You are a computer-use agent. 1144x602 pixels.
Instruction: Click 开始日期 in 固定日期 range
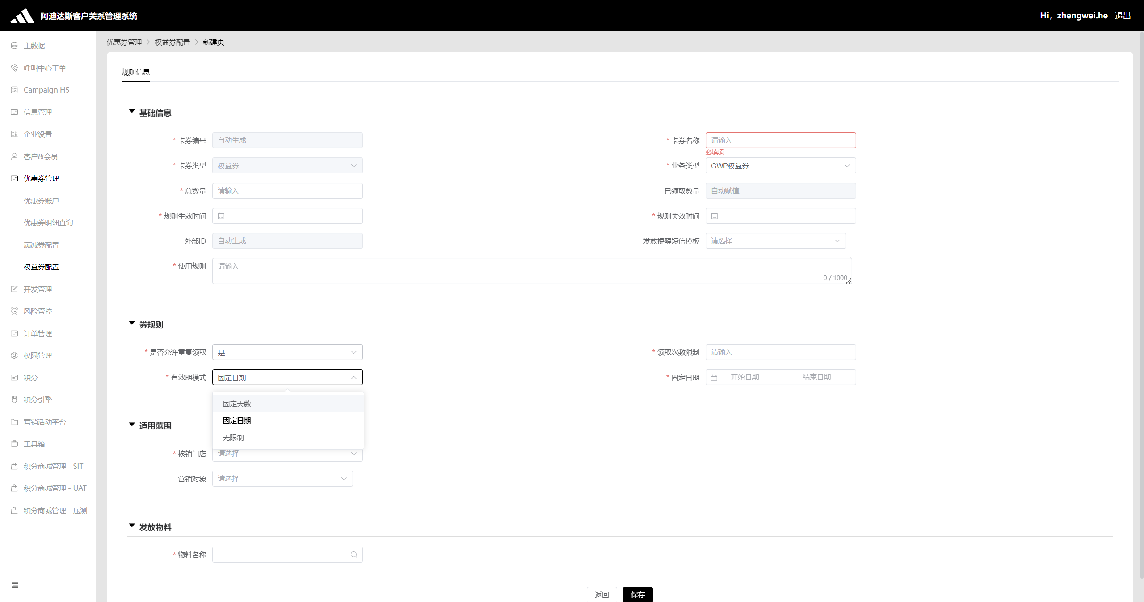coord(744,377)
